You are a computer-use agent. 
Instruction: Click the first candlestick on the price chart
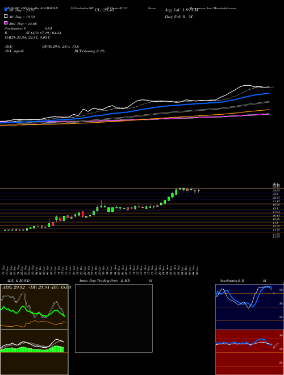tap(5, 230)
